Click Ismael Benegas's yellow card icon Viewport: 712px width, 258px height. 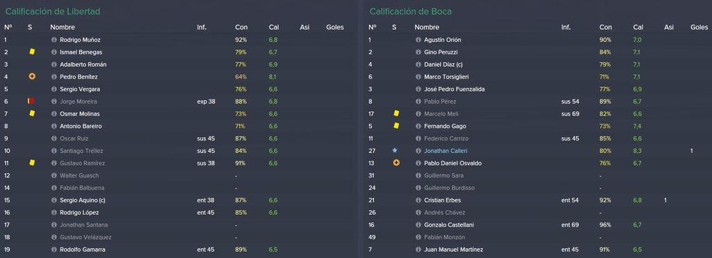coord(32,52)
